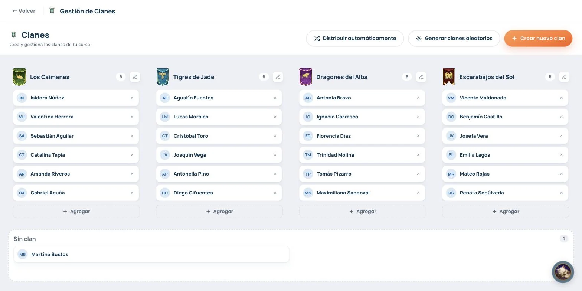
Task: Remove Cristóbal Toro from the clan
Action: coord(275,136)
